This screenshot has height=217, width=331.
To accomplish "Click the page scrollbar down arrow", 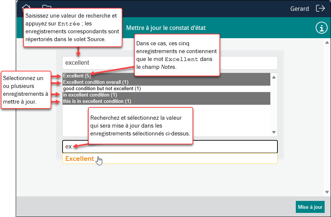I will (327, 192).
